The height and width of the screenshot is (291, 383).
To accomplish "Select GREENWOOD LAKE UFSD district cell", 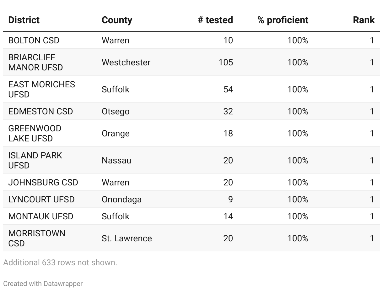I will (x=35, y=133).
